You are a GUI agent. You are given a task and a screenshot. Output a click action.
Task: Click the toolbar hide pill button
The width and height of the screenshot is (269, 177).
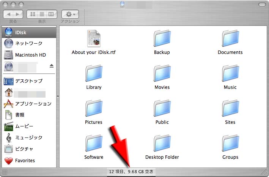(x=262, y=5)
